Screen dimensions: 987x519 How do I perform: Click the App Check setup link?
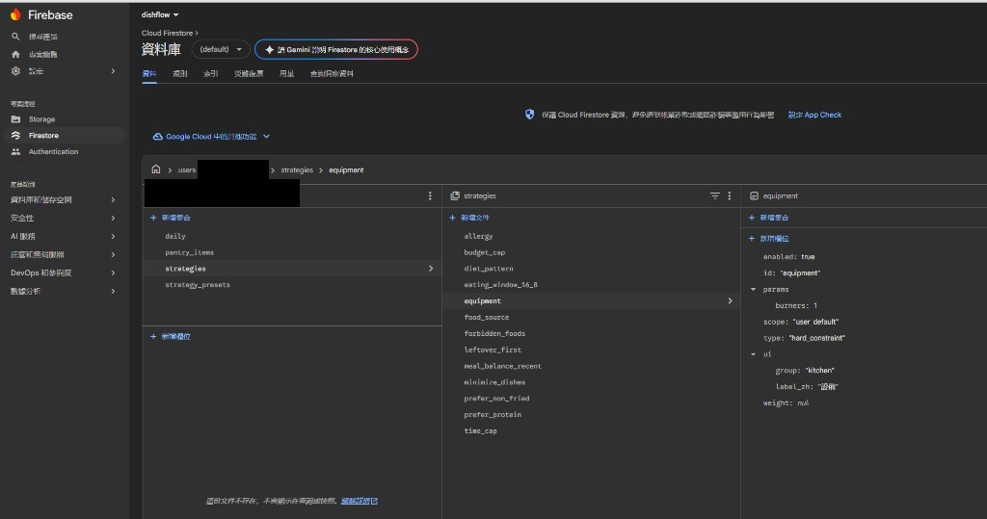(814, 115)
